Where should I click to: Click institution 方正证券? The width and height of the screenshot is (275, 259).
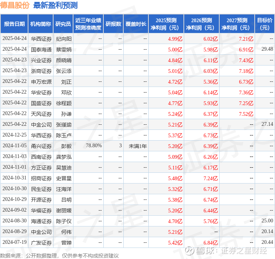41,167
